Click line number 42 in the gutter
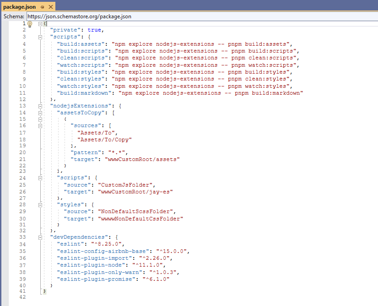Image resolution: width=378 pixels, height=306 pixels. coord(22,297)
